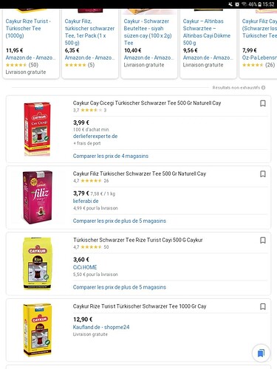Bookmark the Caykur Filiz 500 Gr listing
The height and width of the screenshot is (369, 277).
coord(263,174)
